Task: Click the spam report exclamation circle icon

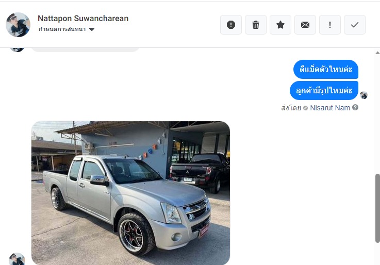Action: click(230, 25)
